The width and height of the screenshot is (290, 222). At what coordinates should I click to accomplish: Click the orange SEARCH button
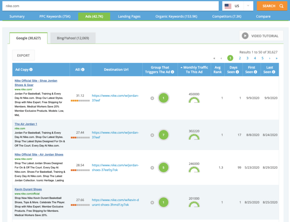tap(272, 6)
